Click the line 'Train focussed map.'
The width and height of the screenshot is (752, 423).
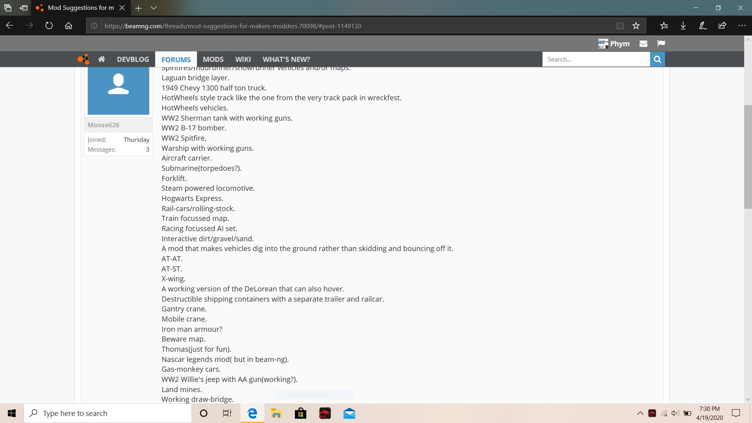(x=195, y=218)
